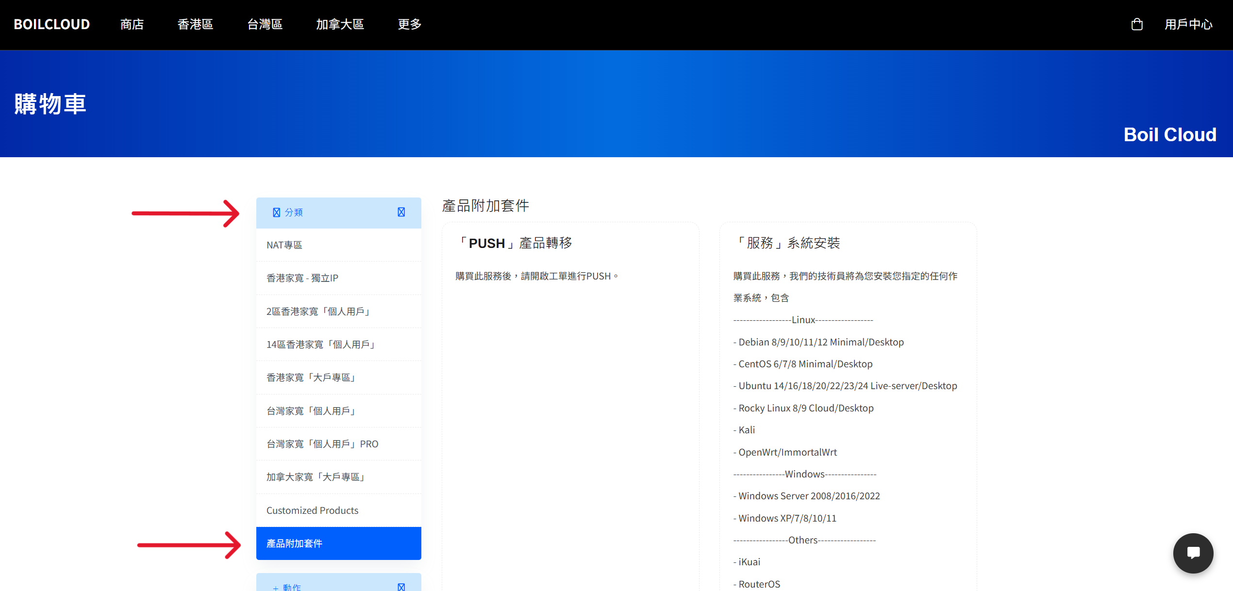The height and width of the screenshot is (591, 1233).
Task: Click the 「PUSH」產品轉移 card title
Action: [x=514, y=243]
